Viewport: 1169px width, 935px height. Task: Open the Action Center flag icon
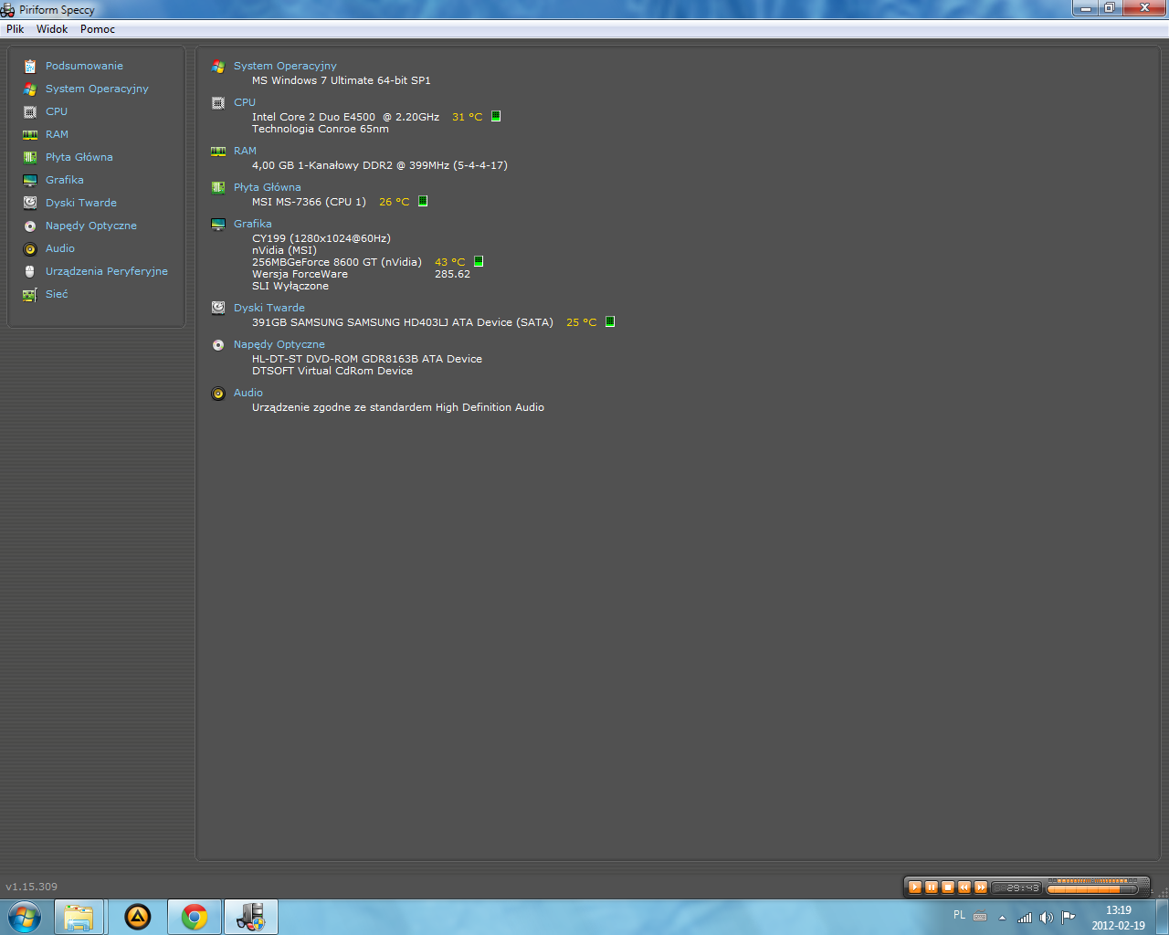click(x=1068, y=918)
